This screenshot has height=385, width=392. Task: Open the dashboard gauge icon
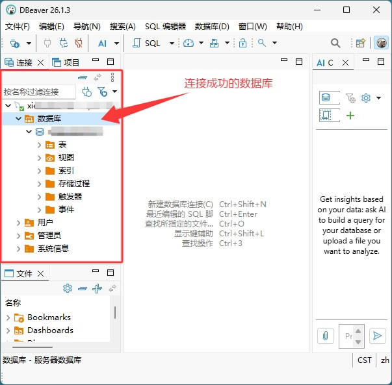(x=189, y=43)
